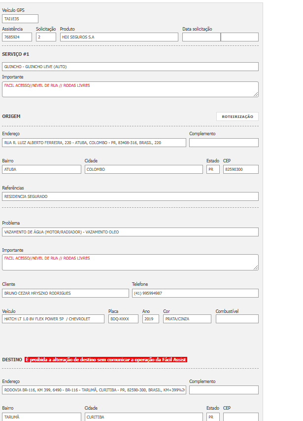This screenshot has width=303, height=421.
Task: Grab the resize handle of Serviço Importante textarea
Action: (256, 94)
